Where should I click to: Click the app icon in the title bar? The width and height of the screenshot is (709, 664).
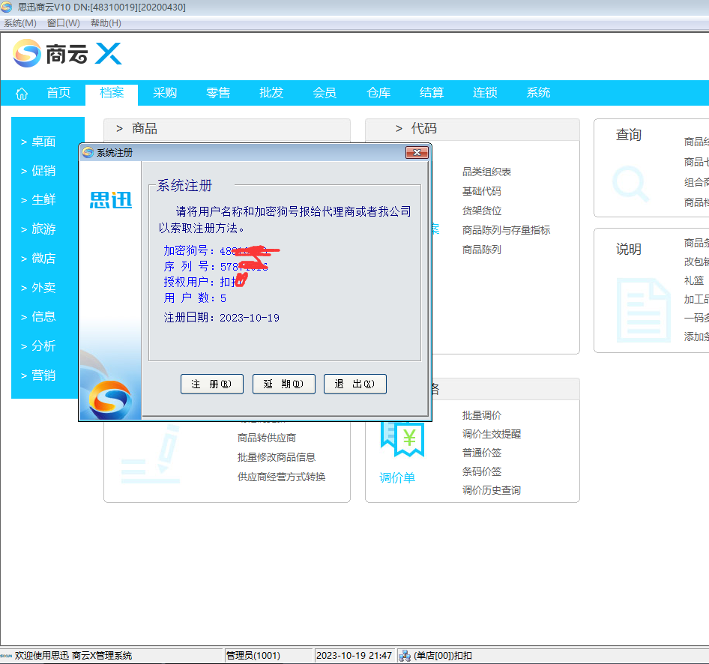point(6,7)
